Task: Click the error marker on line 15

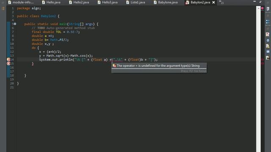Action: coord(8,63)
